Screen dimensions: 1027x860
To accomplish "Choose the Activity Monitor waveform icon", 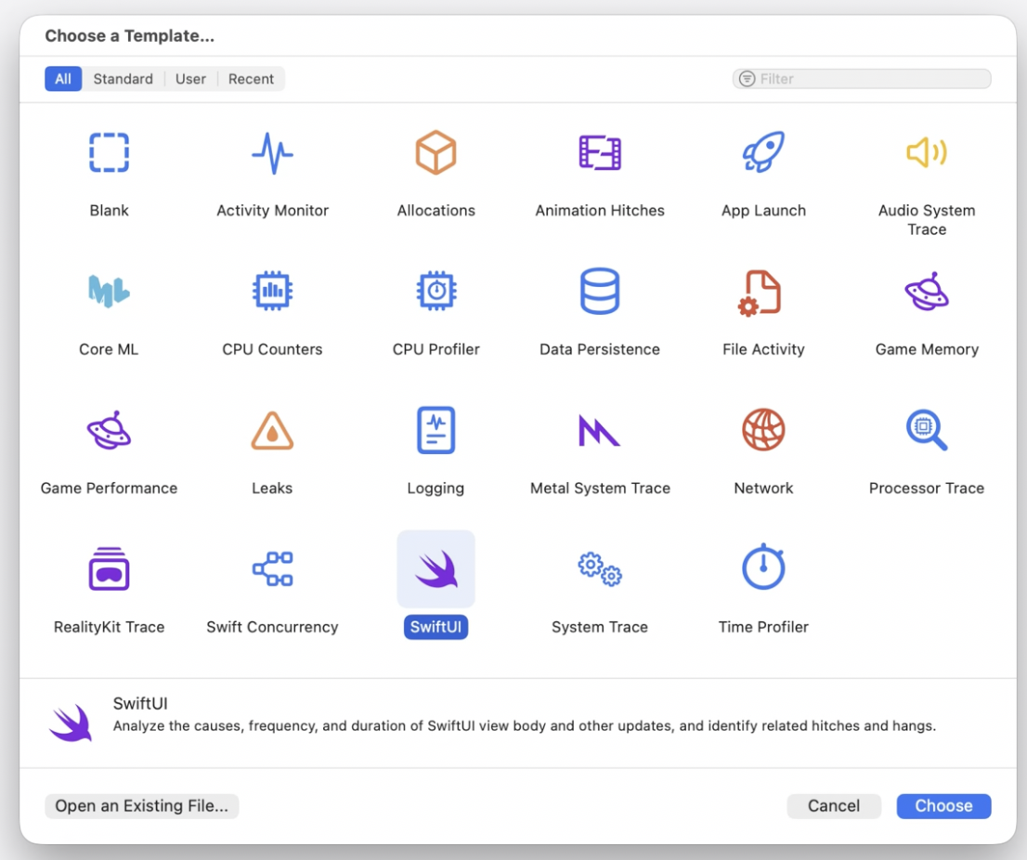I will click(x=272, y=153).
